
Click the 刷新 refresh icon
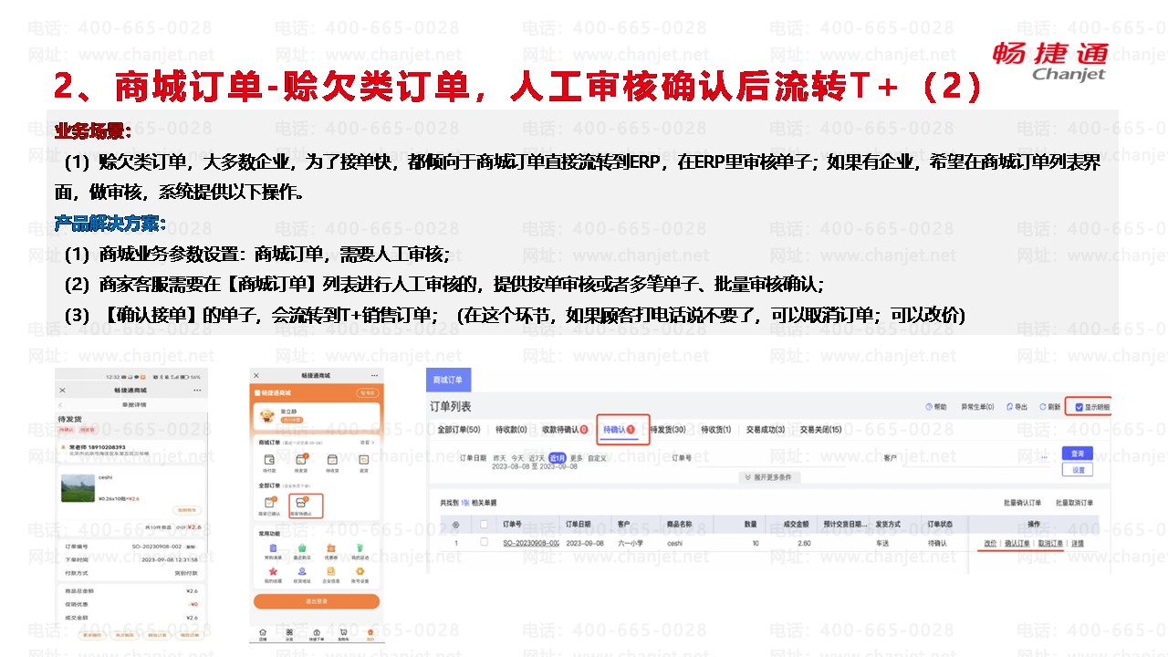[x=1043, y=407]
